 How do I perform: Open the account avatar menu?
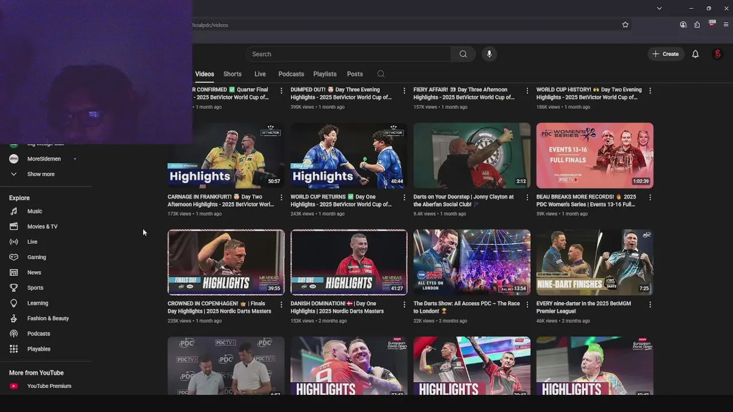(x=718, y=54)
